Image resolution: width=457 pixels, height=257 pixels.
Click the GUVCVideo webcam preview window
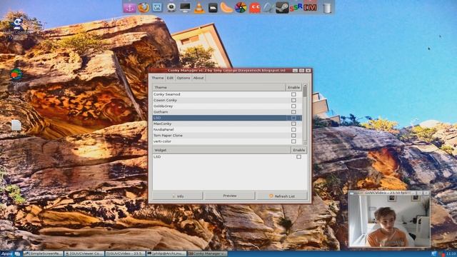point(389,219)
